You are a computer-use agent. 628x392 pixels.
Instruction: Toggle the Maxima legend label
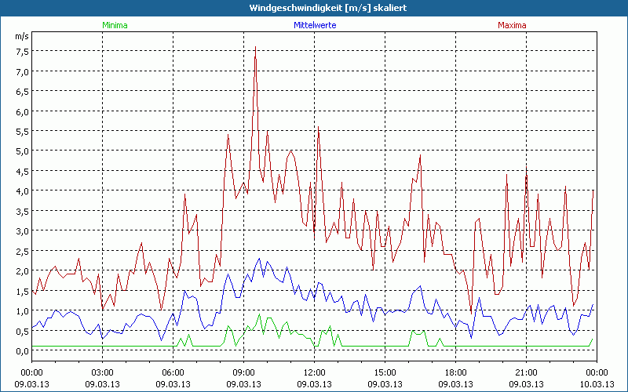click(x=513, y=25)
